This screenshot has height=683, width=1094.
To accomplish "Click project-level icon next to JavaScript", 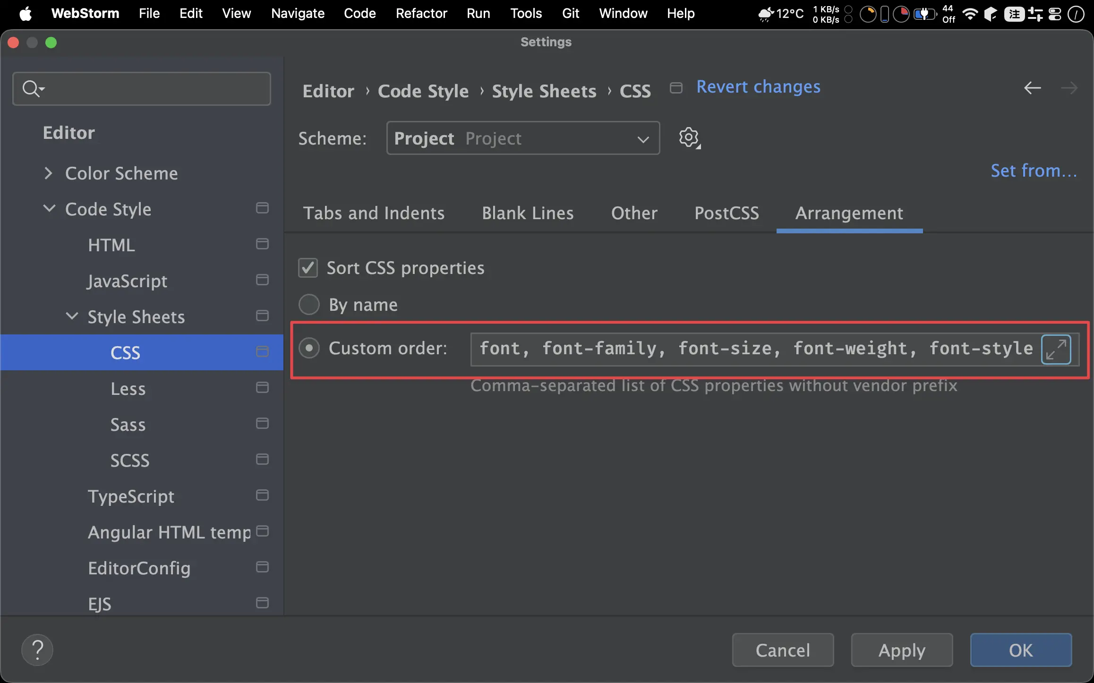I will [x=262, y=280].
